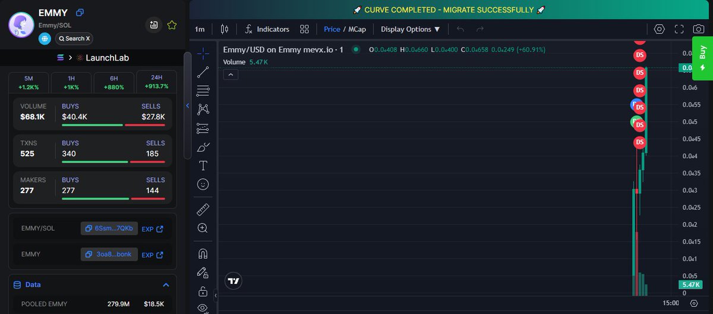Select the forecasting and measurement tool

pos(203,128)
